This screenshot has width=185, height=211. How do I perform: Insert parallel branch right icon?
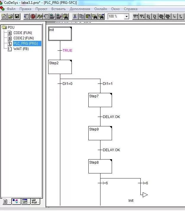click(x=161, y=16)
